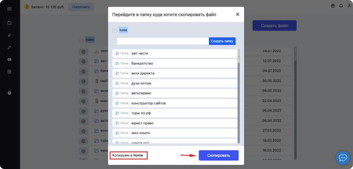
Task: Open the автосервис folder in dialog
Action: [x=175, y=93]
